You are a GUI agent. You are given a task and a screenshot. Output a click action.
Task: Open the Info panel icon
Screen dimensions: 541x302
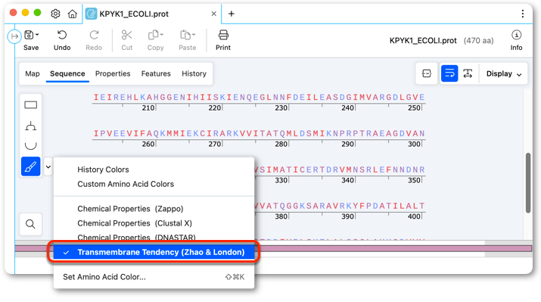tap(516, 35)
